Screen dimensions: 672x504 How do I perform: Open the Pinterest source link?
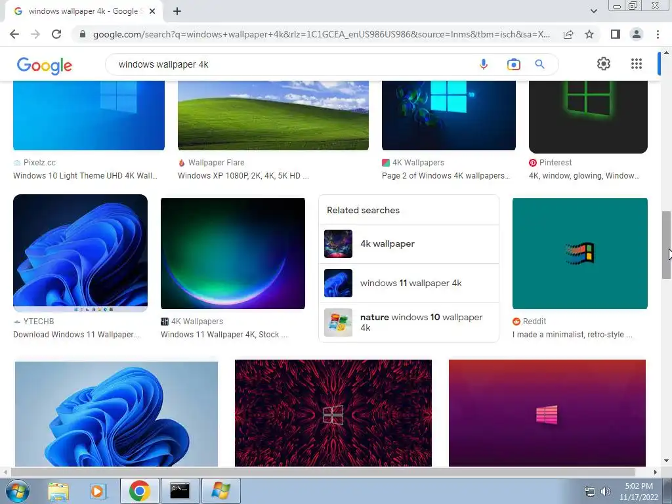point(551,163)
